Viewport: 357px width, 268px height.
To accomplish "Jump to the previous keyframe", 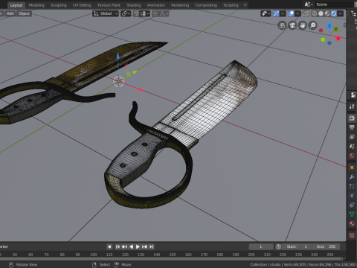I will (124, 246).
